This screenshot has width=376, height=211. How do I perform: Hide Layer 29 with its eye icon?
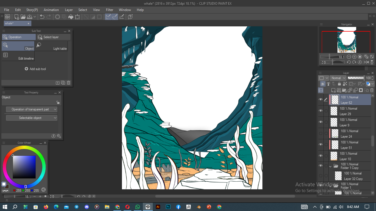click(320, 111)
